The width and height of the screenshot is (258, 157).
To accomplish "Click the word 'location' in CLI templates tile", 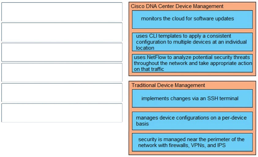I will point(145,48).
